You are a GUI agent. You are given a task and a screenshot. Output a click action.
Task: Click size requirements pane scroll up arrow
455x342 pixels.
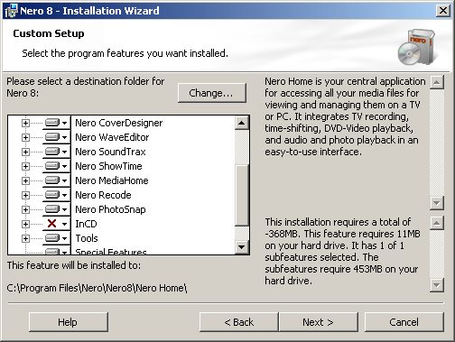[x=437, y=223]
